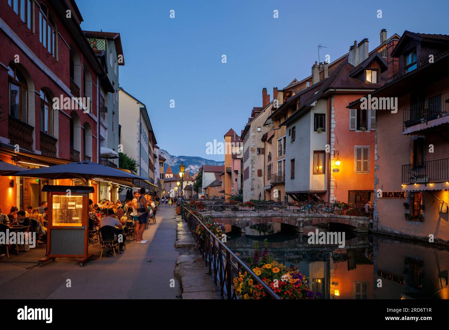
Task: Click the alamy logo in the bottom bar
Action: [35, 314]
